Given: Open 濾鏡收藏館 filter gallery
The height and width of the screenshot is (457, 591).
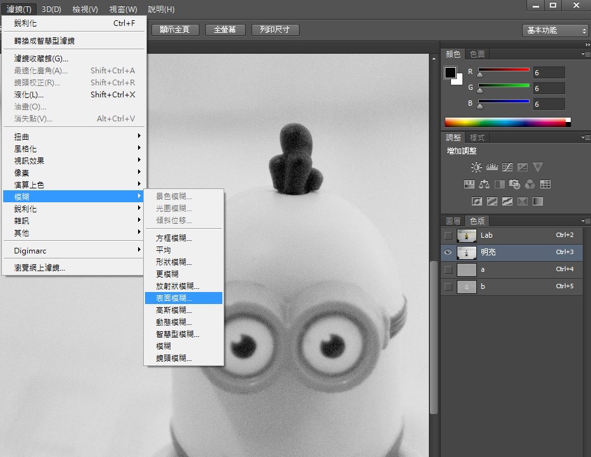Looking at the screenshot, I should pos(74,58).
